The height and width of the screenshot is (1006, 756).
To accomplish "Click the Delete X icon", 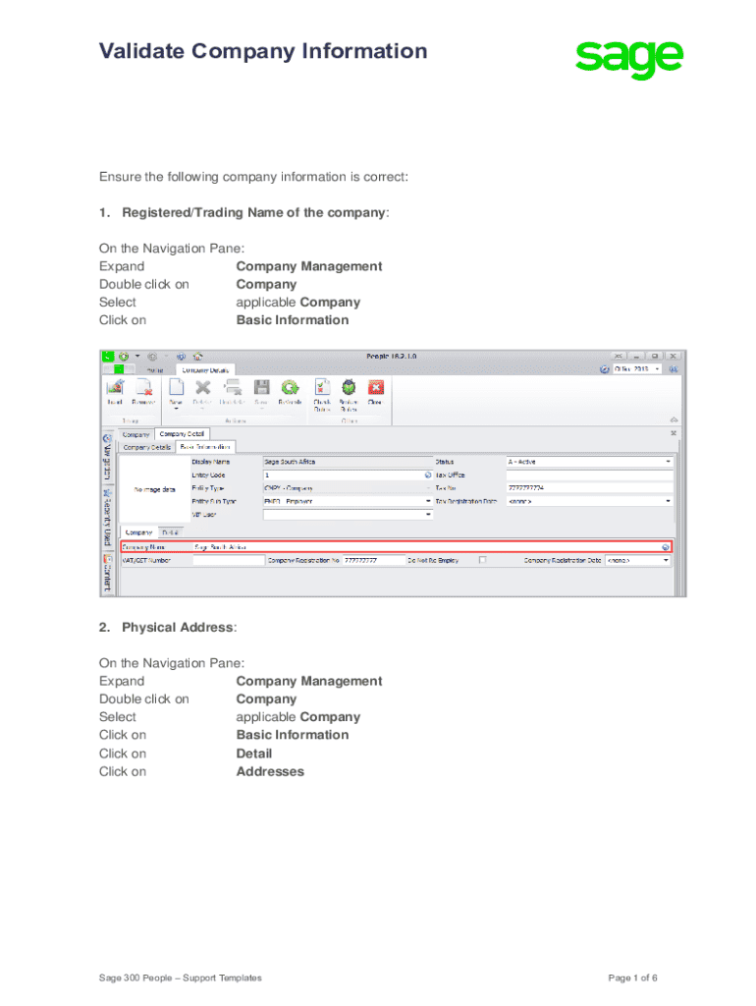I will [x=203, y=388].
